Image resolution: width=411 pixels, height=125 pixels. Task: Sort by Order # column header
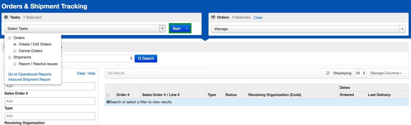[x=123, y=95]
